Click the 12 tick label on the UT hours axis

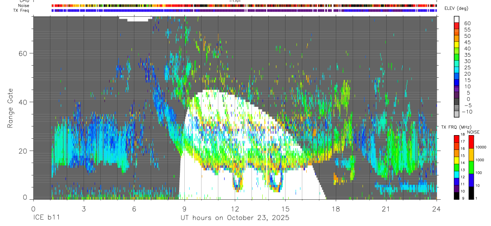pyautogui.click(x=235, y=209)
